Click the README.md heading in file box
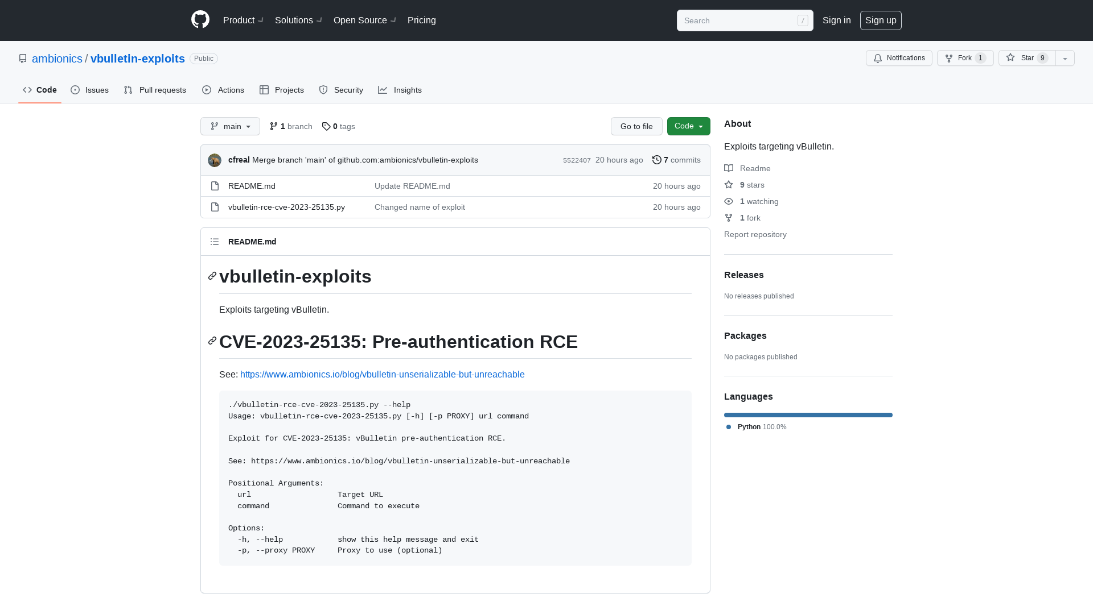1093x614 pixels. pyautogui.click(x=252, y=242)
